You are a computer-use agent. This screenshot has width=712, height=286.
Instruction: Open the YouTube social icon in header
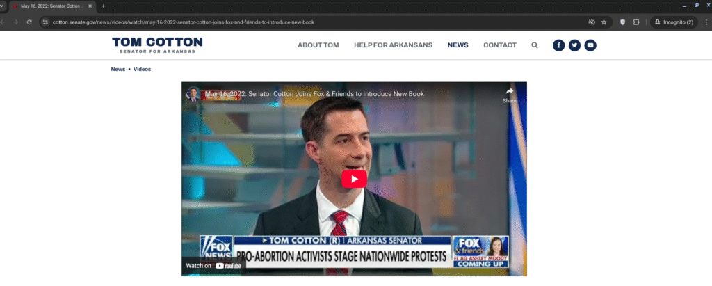pos(590,45)
